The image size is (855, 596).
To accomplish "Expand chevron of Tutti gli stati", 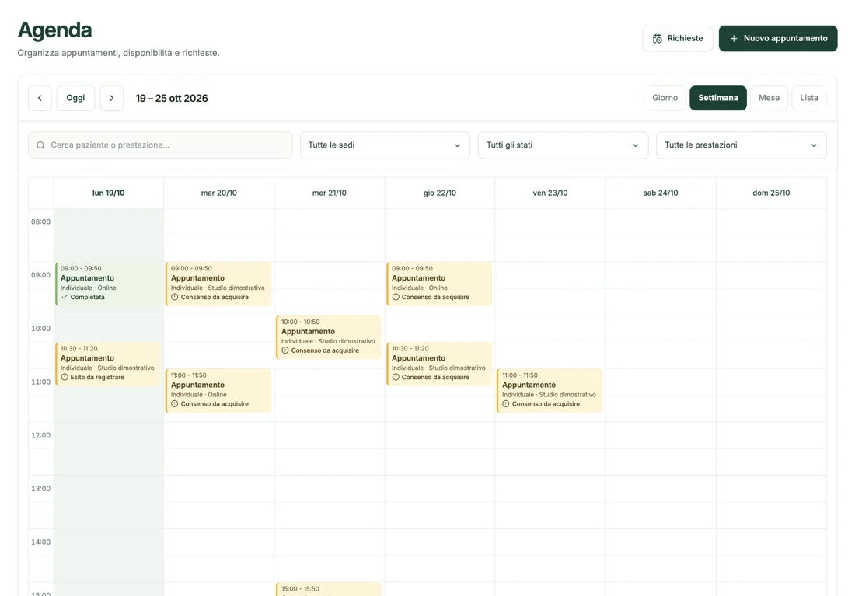I will click(635, 145).
